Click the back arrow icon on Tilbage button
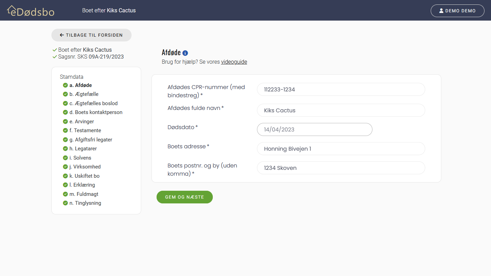 [x=62, y=35]
